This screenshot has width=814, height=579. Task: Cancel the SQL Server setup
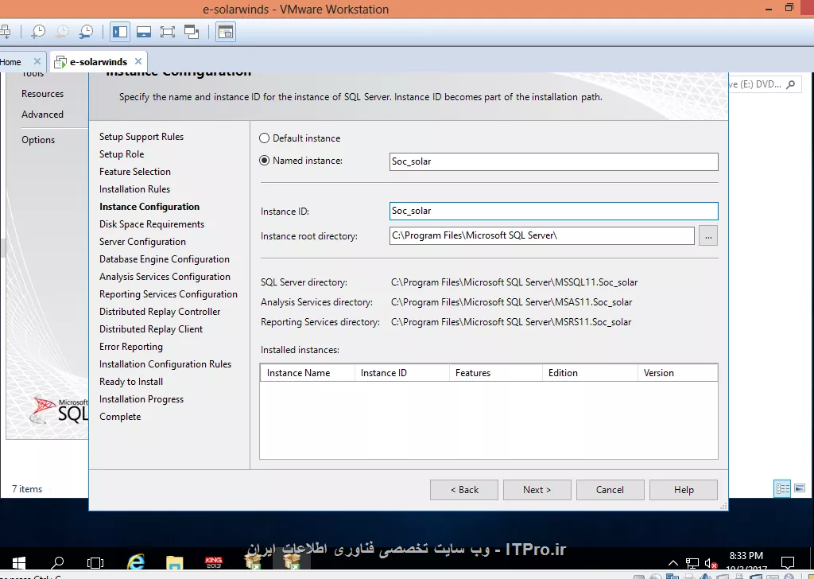click(x=610, y=490)
